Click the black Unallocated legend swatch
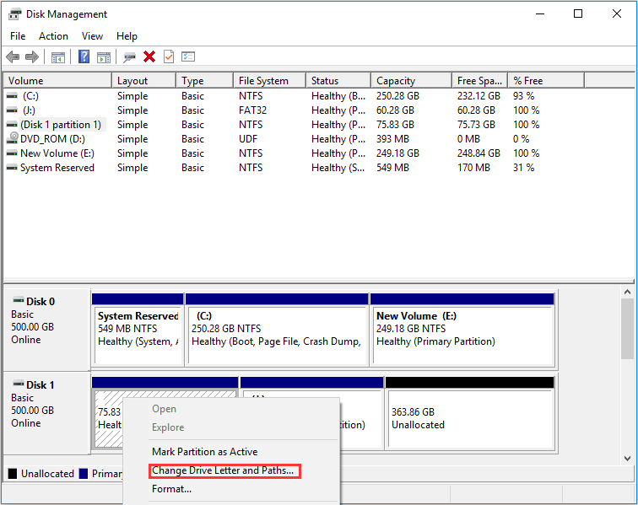The image size is (638, 505). (13, 473)
